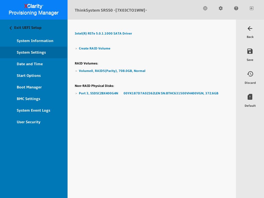Open BMC Settings from the sidebar
264x198 pixels.
click(28, 99)
